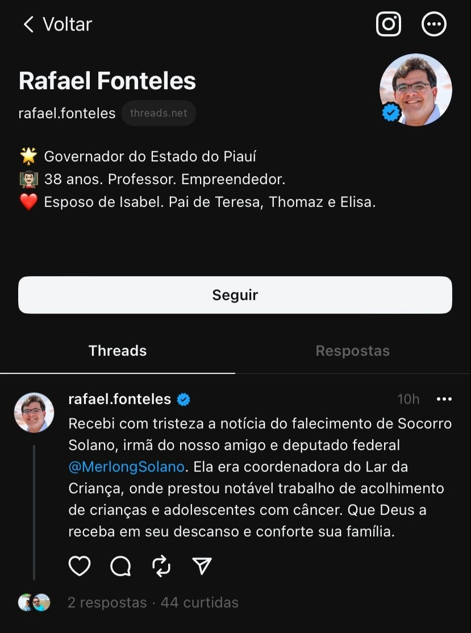Show the 44 curtidas likes list
The height and width of the screenshot is (633, 471).
tap(199, 602)
